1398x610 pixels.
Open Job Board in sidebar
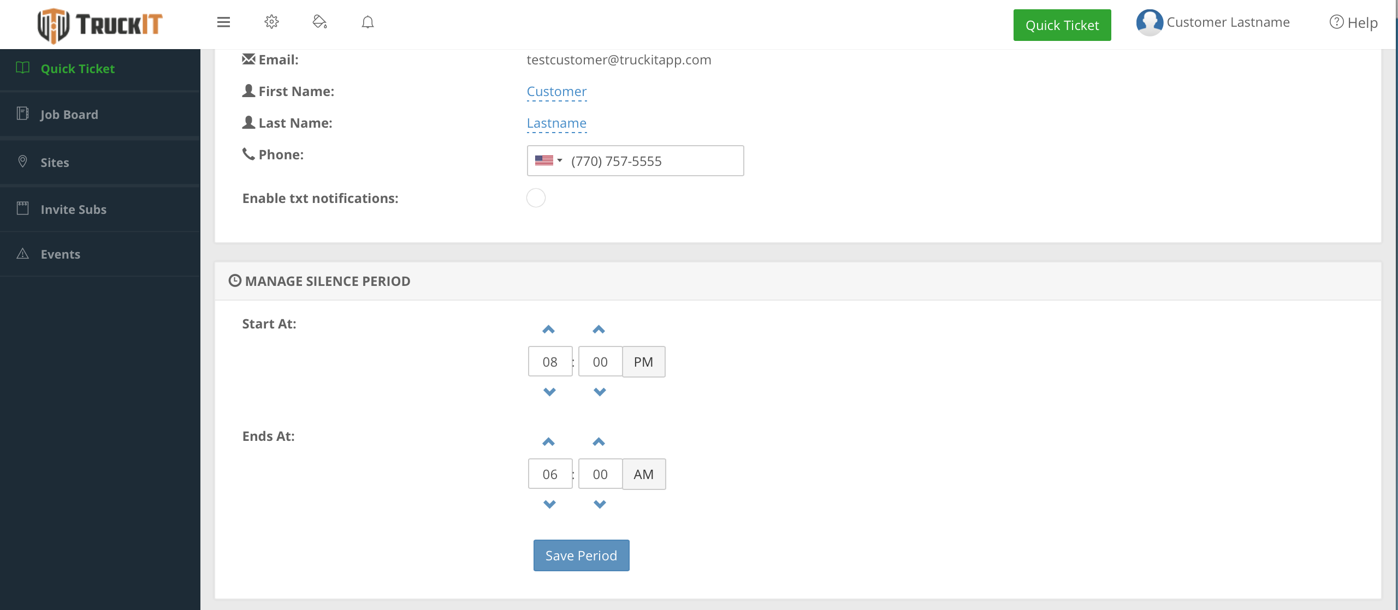[69, 115]
